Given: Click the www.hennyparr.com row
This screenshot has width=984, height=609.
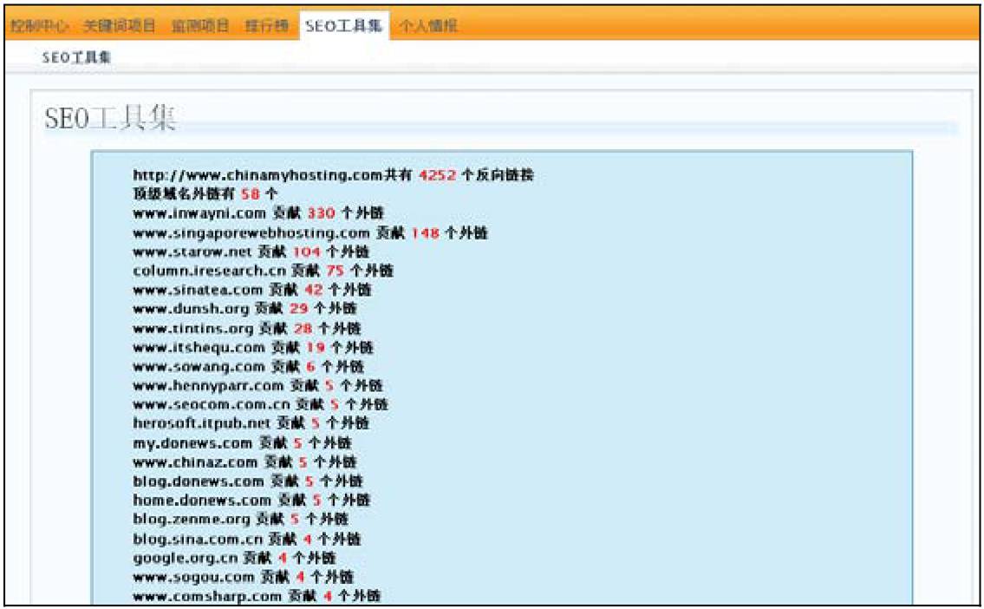Looking at the screenshot, I should pos(258,385).
